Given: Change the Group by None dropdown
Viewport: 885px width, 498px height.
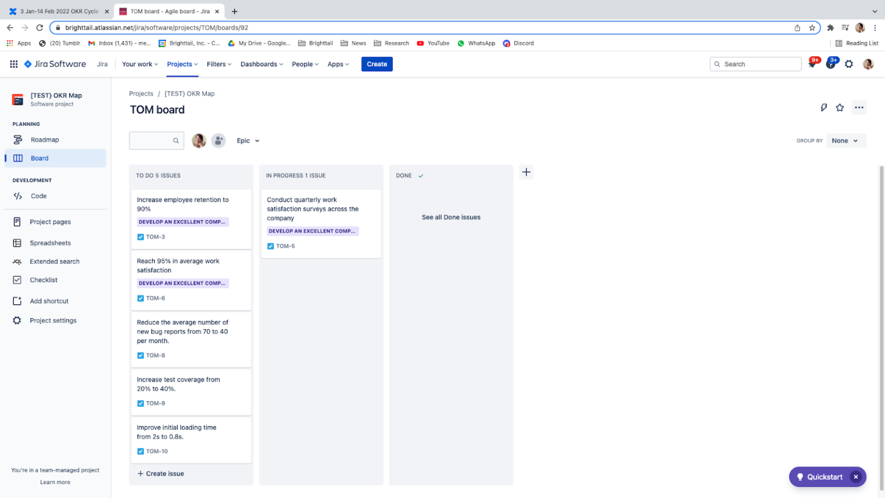Looking at the screenshot, I should click(845, 140).
